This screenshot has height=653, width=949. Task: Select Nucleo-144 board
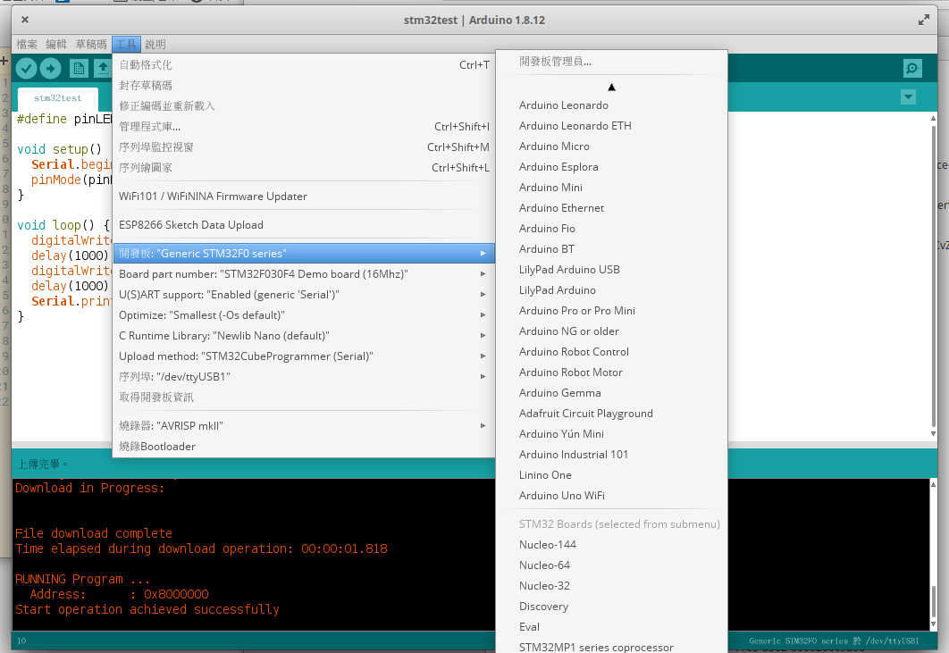(611, 545)
